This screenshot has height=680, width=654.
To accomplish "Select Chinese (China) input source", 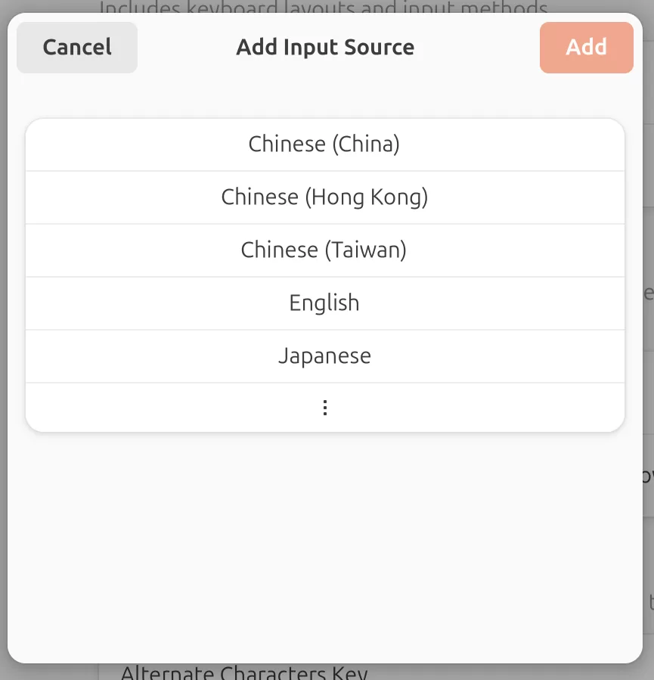I will [324, 144].
